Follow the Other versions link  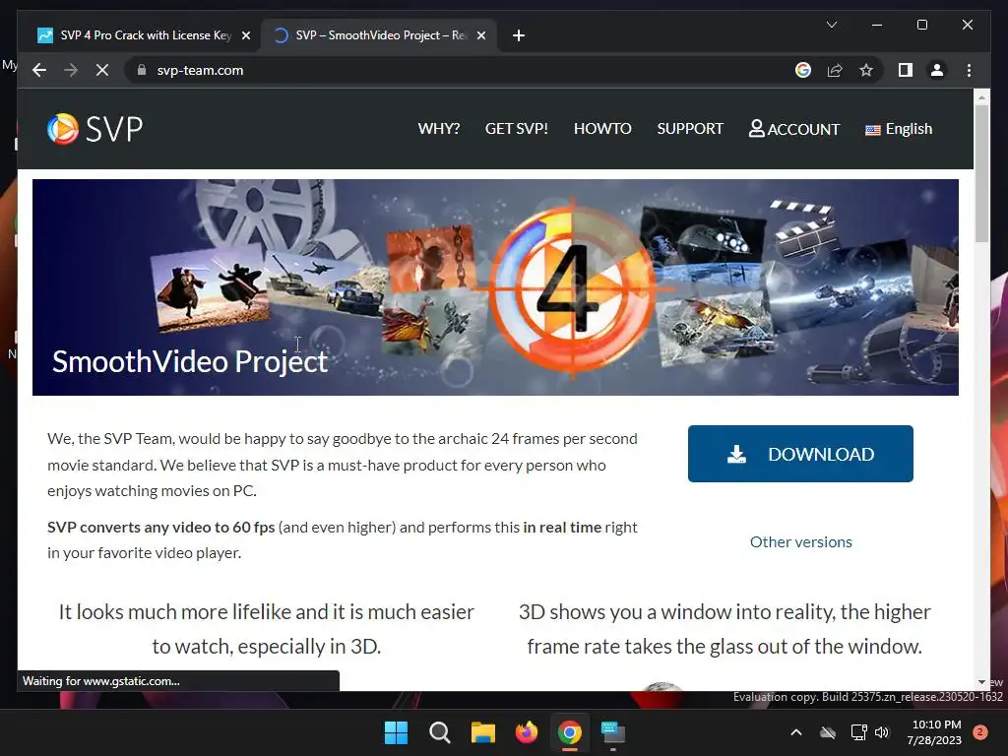pyautogui.click(x=801, y=542)
